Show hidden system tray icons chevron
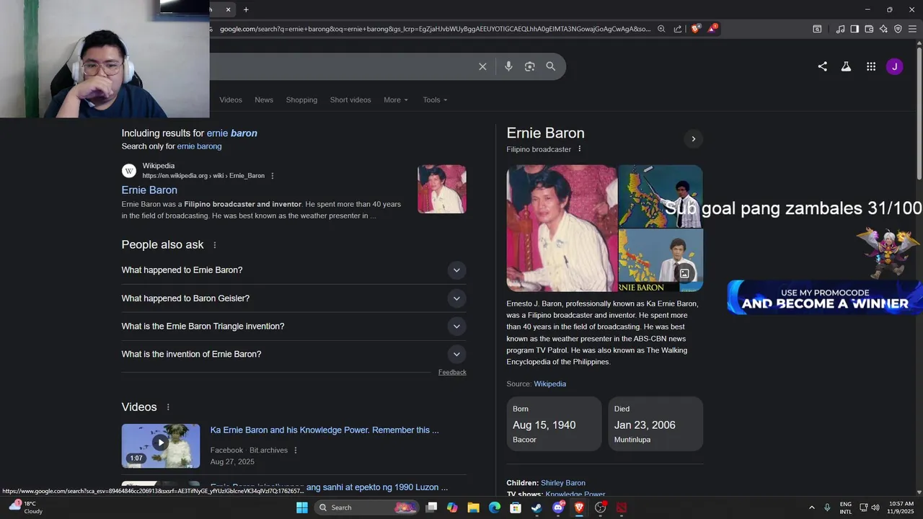 tap(811, 507)
